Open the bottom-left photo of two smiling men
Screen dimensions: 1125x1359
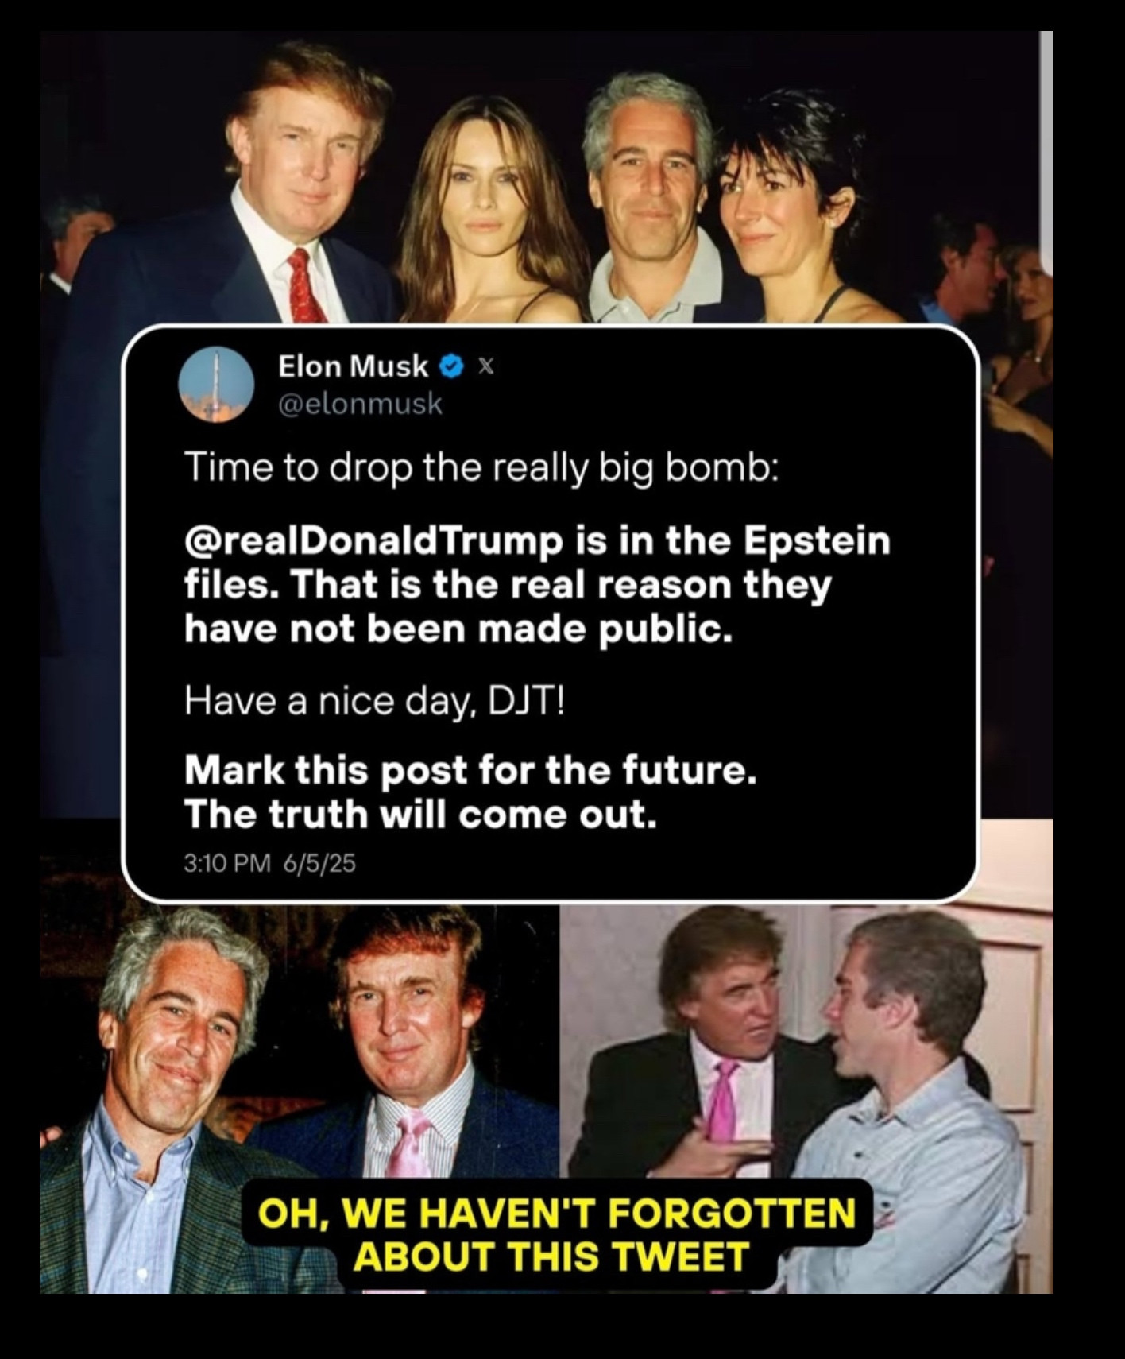pos(300,1097)
